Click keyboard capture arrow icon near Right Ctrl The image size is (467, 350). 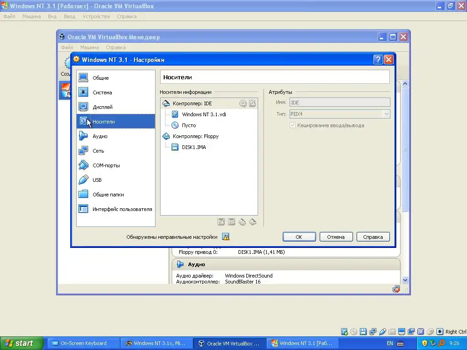coord(440,332)
